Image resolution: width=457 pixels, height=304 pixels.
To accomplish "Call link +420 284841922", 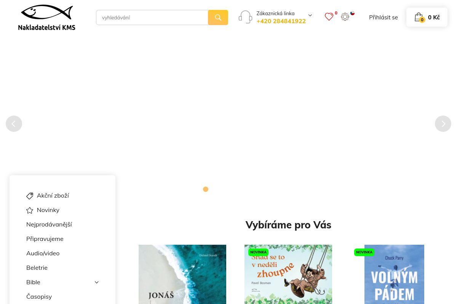I will 281,21.
